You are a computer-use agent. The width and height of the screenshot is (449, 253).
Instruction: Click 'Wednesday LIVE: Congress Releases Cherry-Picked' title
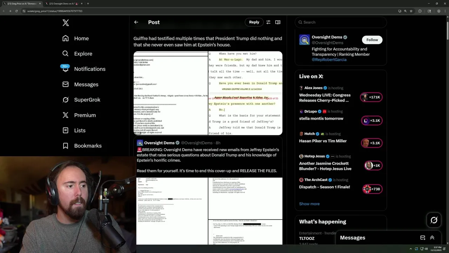pos(325,98)
